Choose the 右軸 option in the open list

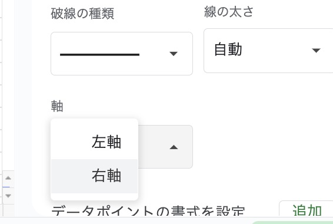tap(94, 176)
